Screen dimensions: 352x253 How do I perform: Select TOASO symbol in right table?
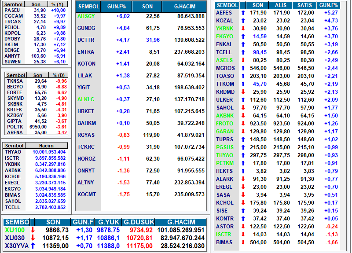point(225,76)
